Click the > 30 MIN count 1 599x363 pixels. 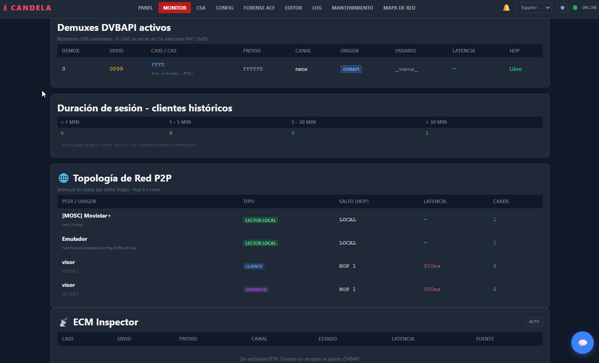coord(427,133)
